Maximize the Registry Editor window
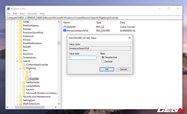 (x=169, y=8)
